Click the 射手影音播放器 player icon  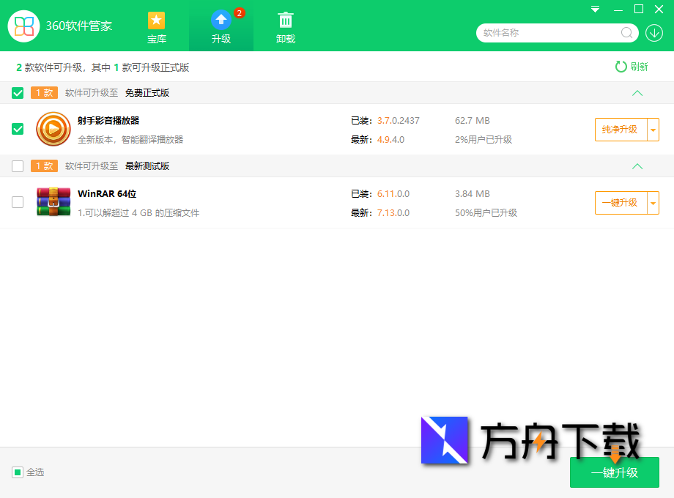point(53,129)
